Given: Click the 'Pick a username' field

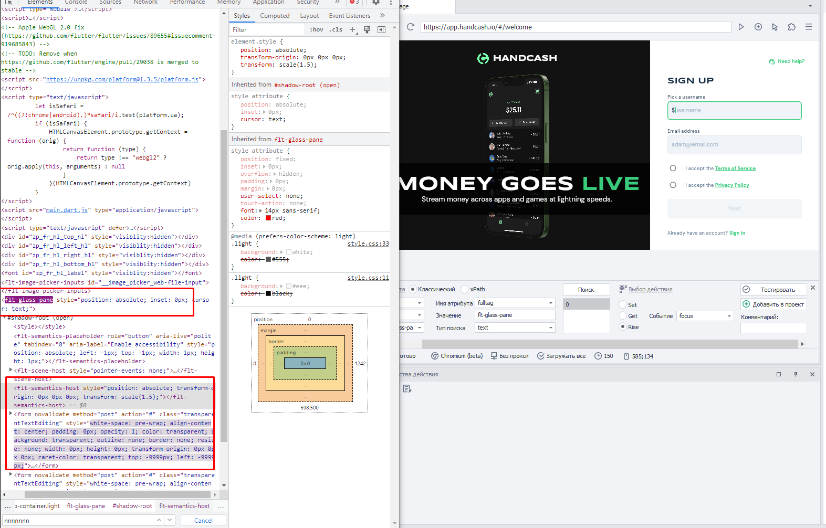Looking at the screenshot, I should pos(735,111).
